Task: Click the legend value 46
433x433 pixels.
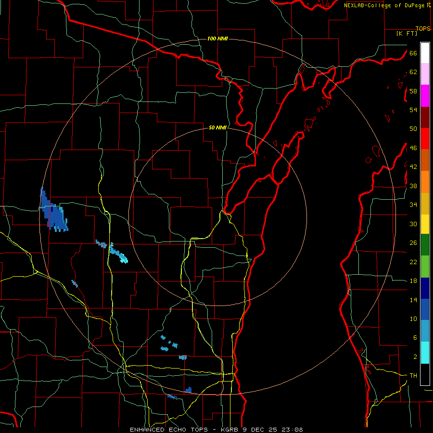Action: [413, 148]
